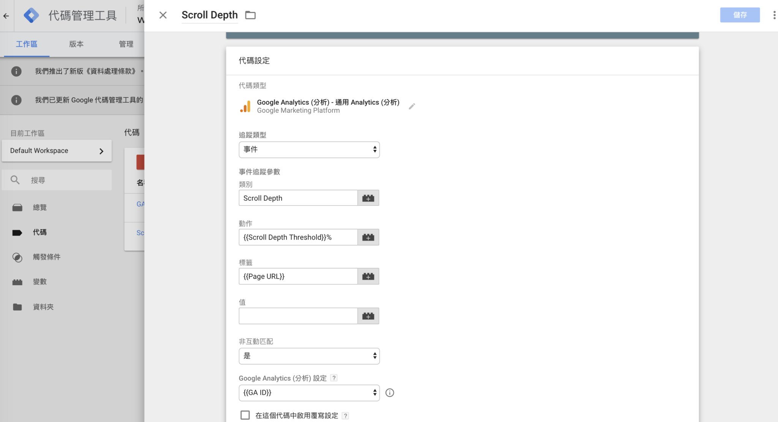Viewport: 778px width, 422px height.
Task: Click the magnifier search icon in sidebar
Action: 15,180
